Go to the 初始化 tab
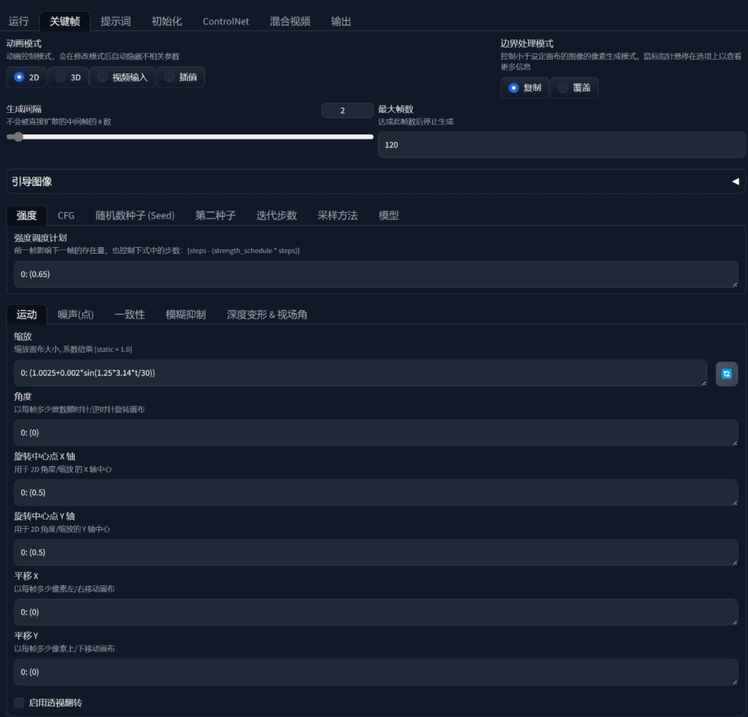This screenshot has width=748, height=717. point(166,21)
